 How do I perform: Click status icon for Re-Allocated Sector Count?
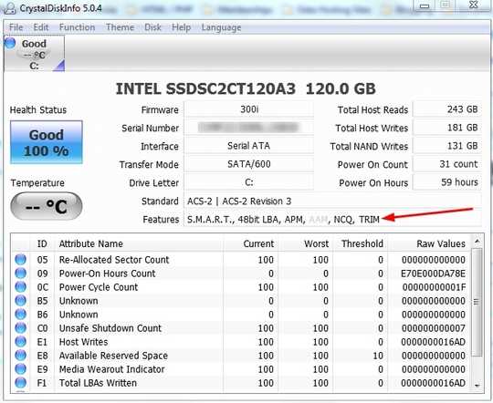pos(20,260)
